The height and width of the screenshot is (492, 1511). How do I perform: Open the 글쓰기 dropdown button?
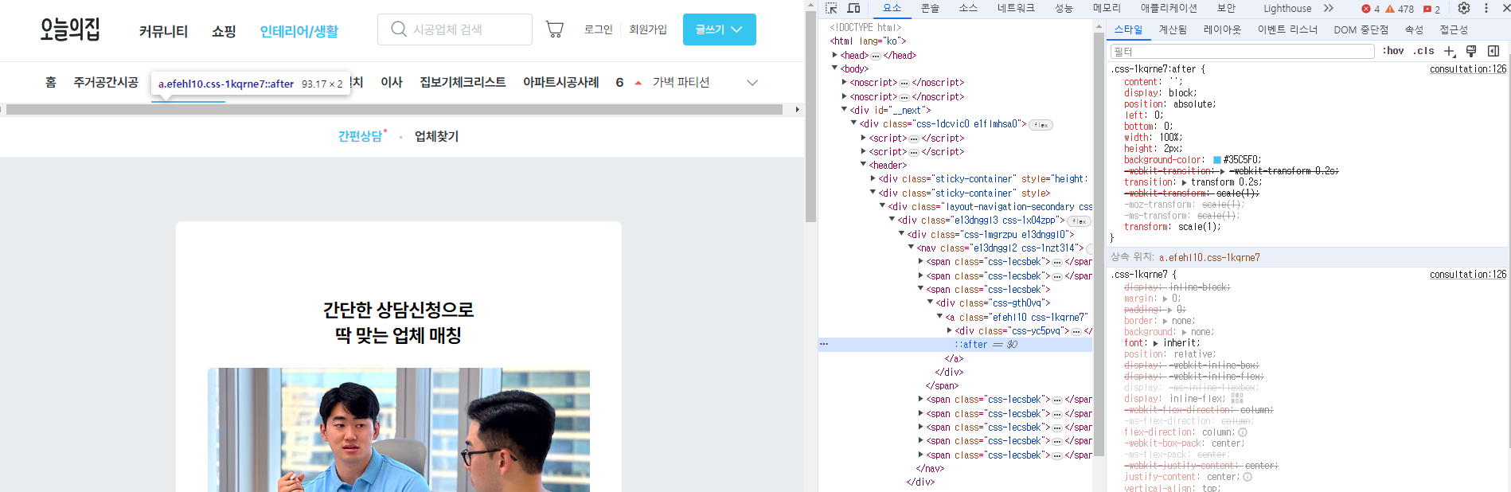pos(720,29)
